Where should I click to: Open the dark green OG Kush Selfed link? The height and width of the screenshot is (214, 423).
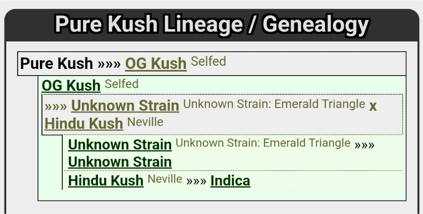point(71,85)
